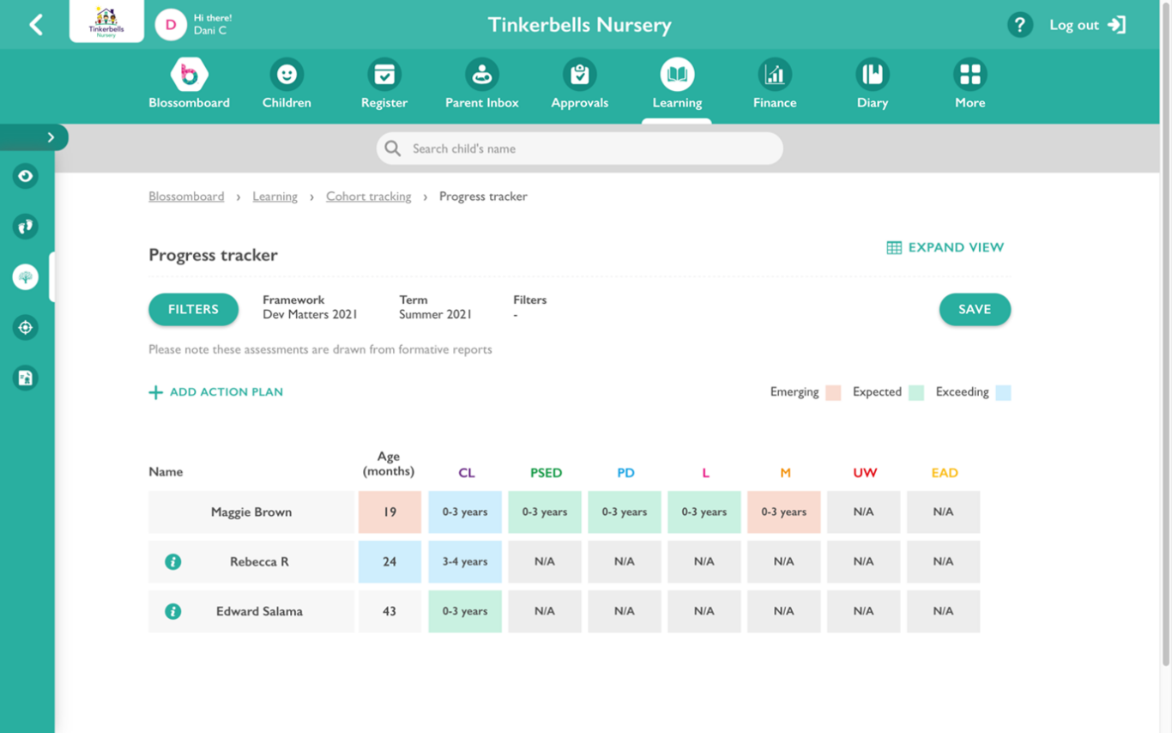Select the Children smiley icon
The image size is (1172, 733).
point(286,74)
